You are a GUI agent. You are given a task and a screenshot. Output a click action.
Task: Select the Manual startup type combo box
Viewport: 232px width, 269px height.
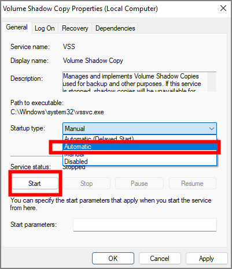pos(139,129)
